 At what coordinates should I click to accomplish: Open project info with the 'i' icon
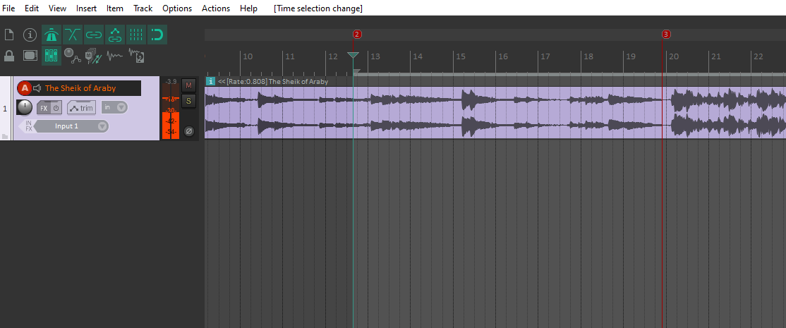[x=30, y=35]
